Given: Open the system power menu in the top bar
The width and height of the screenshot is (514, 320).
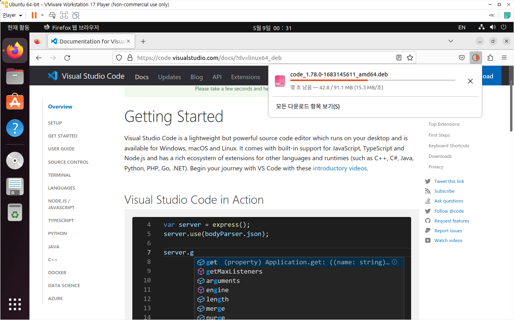Looking at the screenshot, I should coord(504,27).
